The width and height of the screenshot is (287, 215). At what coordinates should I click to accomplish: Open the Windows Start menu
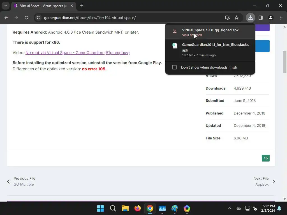point(101,208)
